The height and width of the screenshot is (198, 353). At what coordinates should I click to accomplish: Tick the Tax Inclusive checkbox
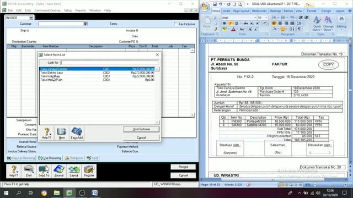pyautogui.click(x=175, y=24)
